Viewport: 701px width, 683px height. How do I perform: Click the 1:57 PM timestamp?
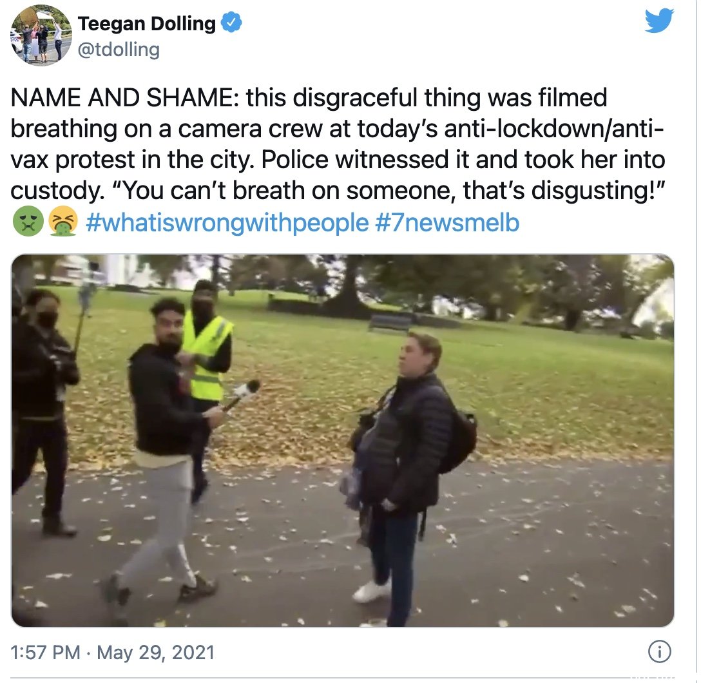(45, 652)
